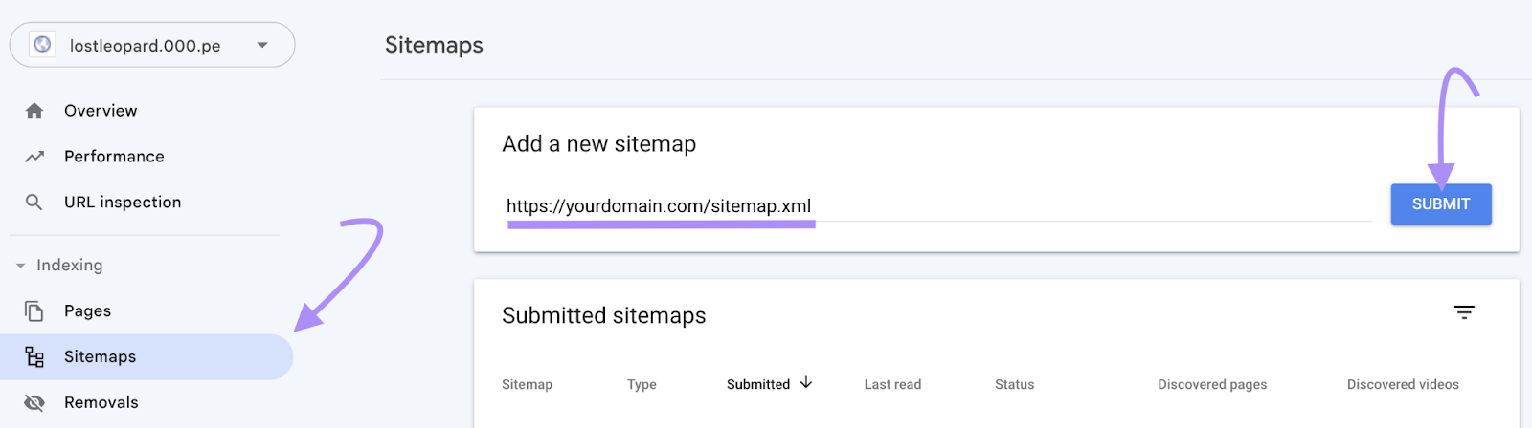1532x428 pixels.
Task: Select the URL inspection label
Action: coord(123,203)
